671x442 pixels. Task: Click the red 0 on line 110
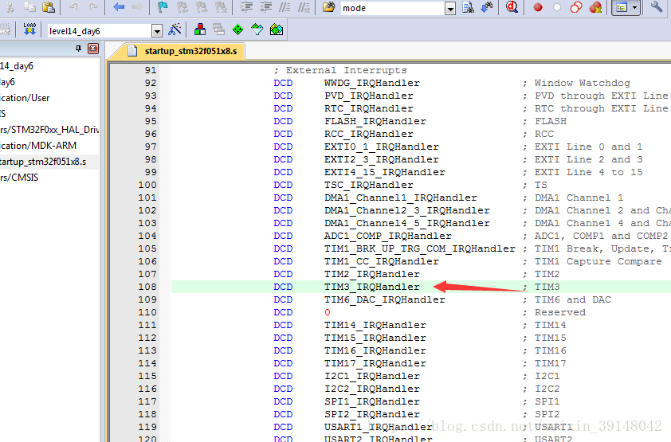328,312
